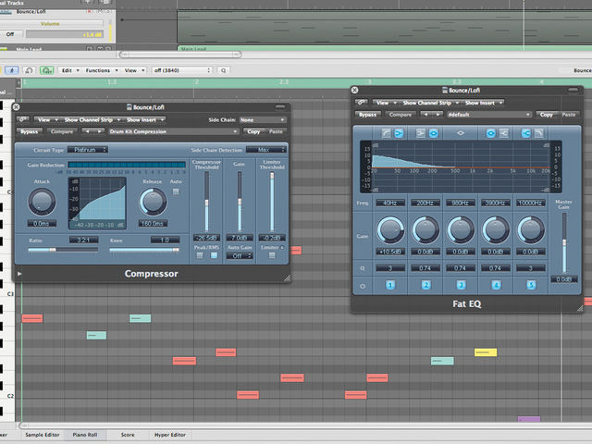The width and height of the screenshot is (592, 444).
Task: Click Bypass in the Compressor window
Action: point(30,131)
